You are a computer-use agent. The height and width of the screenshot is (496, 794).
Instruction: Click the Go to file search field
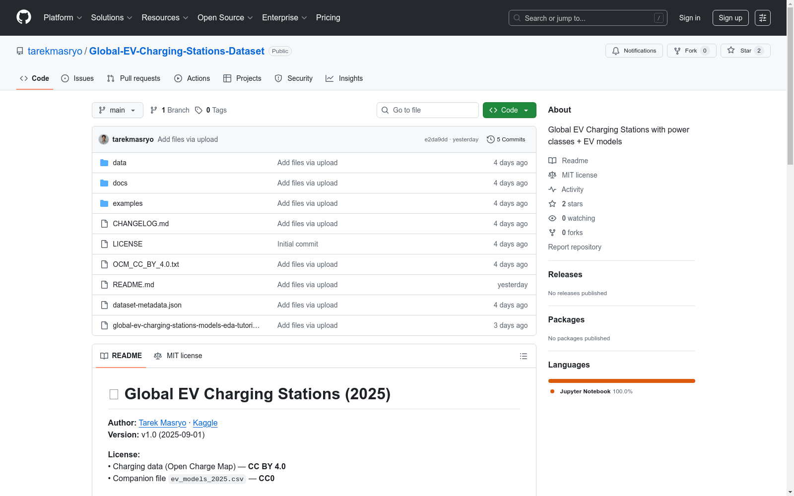(428, 110)
